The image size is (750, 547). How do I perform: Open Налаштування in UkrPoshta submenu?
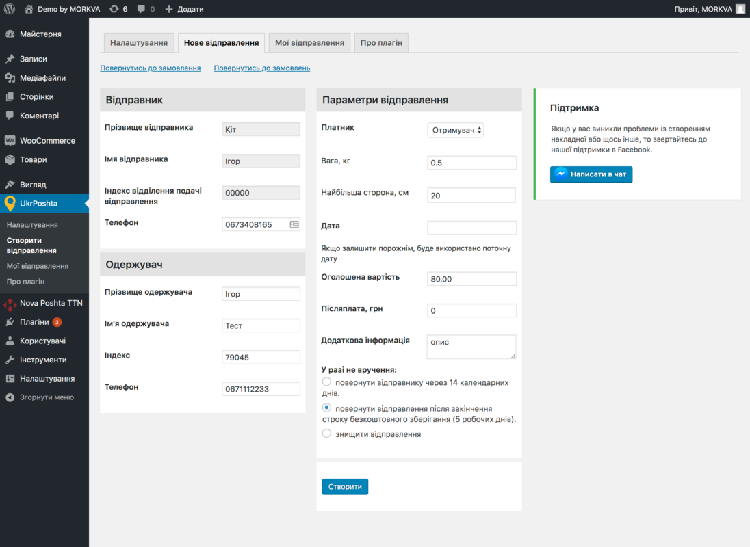point(32,224)
